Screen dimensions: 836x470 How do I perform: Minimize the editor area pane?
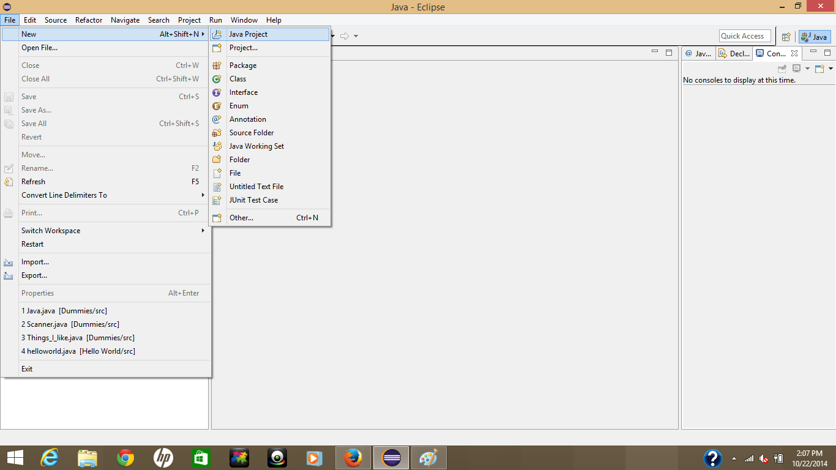[655, 53]
